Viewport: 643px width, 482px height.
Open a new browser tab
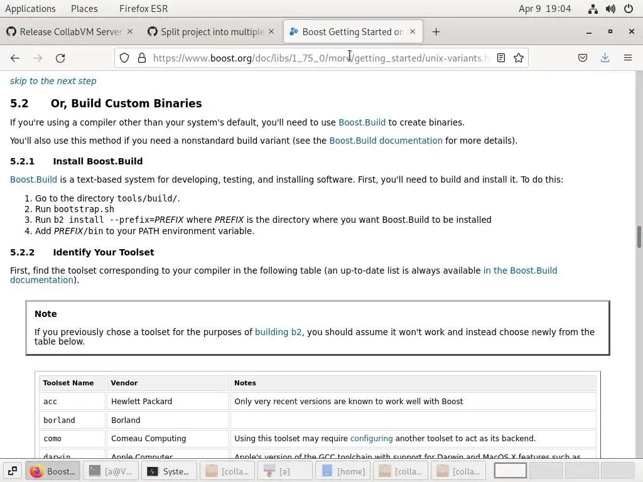tap(436, 31)
